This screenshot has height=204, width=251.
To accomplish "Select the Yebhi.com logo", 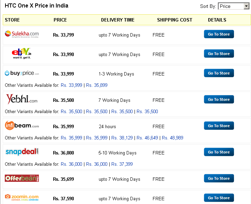I will 22,99.
